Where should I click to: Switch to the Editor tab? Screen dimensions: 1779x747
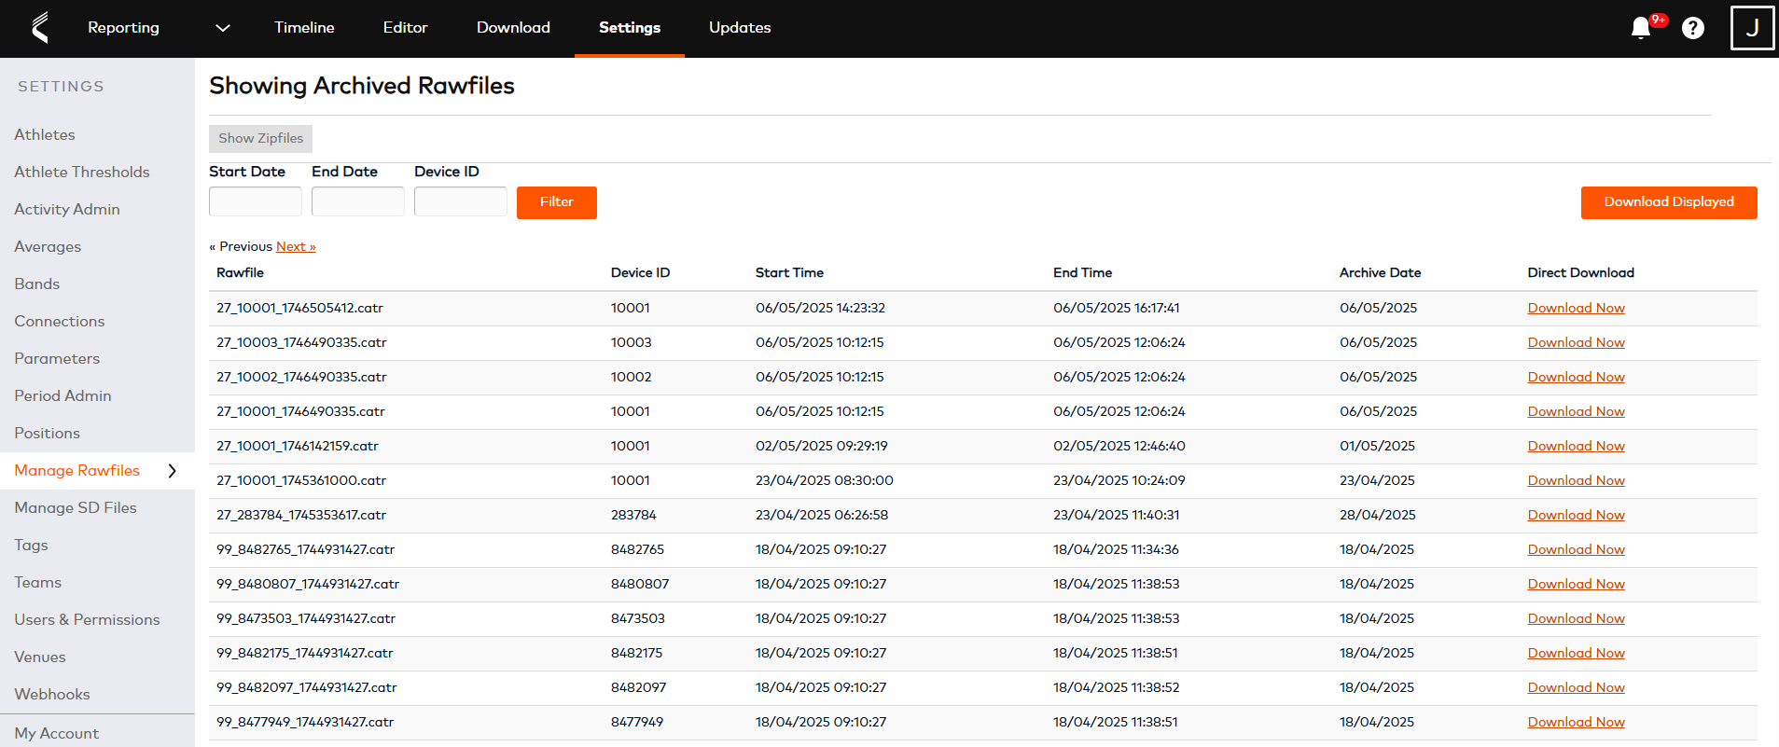405,28
